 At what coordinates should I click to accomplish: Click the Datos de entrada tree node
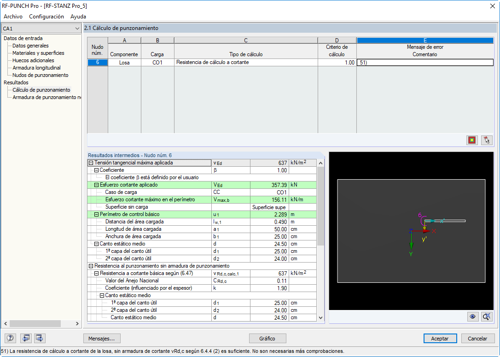[23, 38]
